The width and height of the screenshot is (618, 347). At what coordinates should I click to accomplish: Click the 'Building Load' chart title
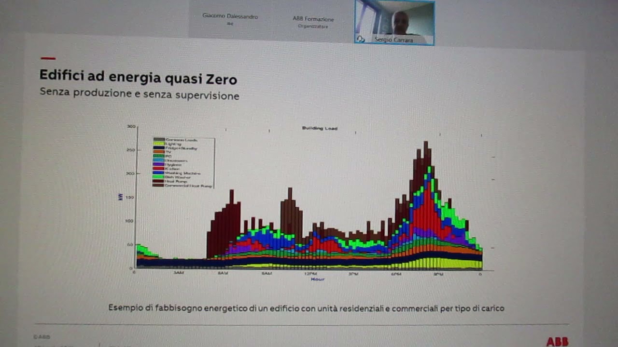click(x=320, y=128)
